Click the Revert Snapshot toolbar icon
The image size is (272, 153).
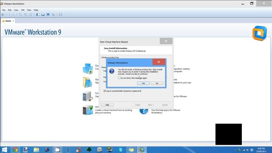(25, 15)
